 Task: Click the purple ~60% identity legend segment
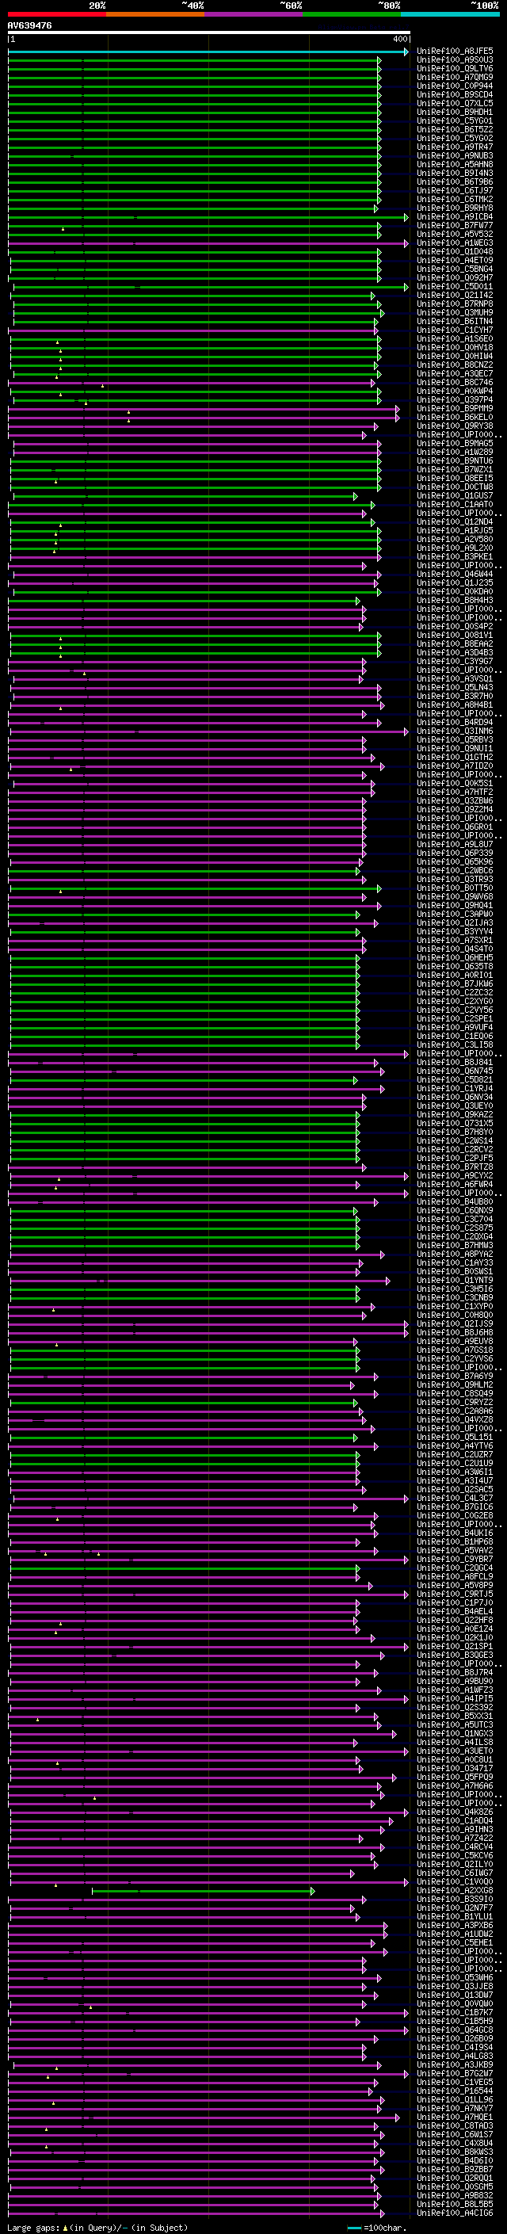pos(253,14)
